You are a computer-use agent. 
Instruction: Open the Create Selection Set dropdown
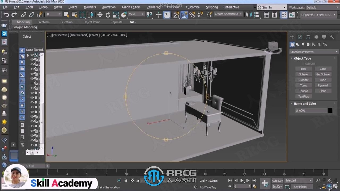click(x=228, y=14)
